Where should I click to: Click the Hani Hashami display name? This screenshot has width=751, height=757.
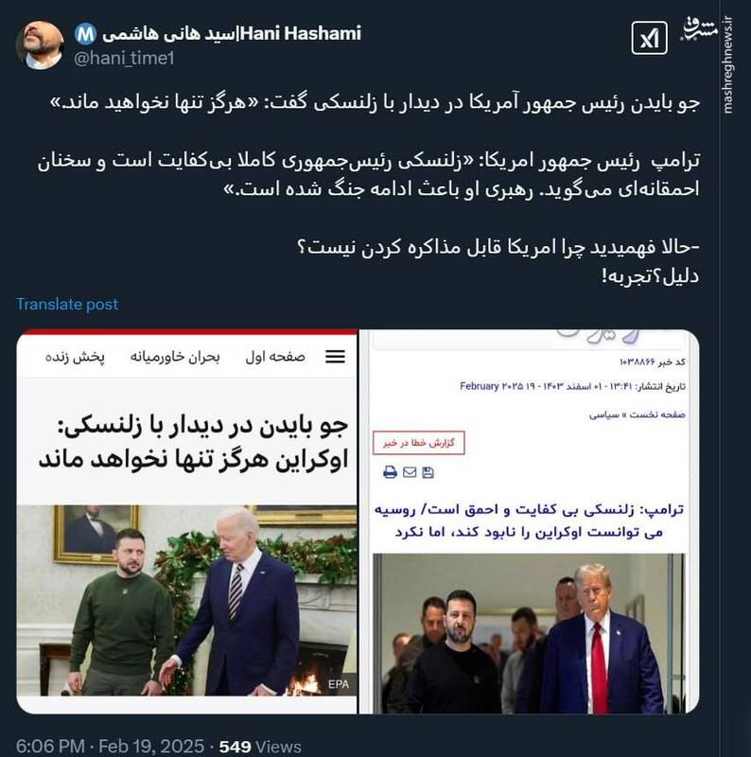click(232, 34)
